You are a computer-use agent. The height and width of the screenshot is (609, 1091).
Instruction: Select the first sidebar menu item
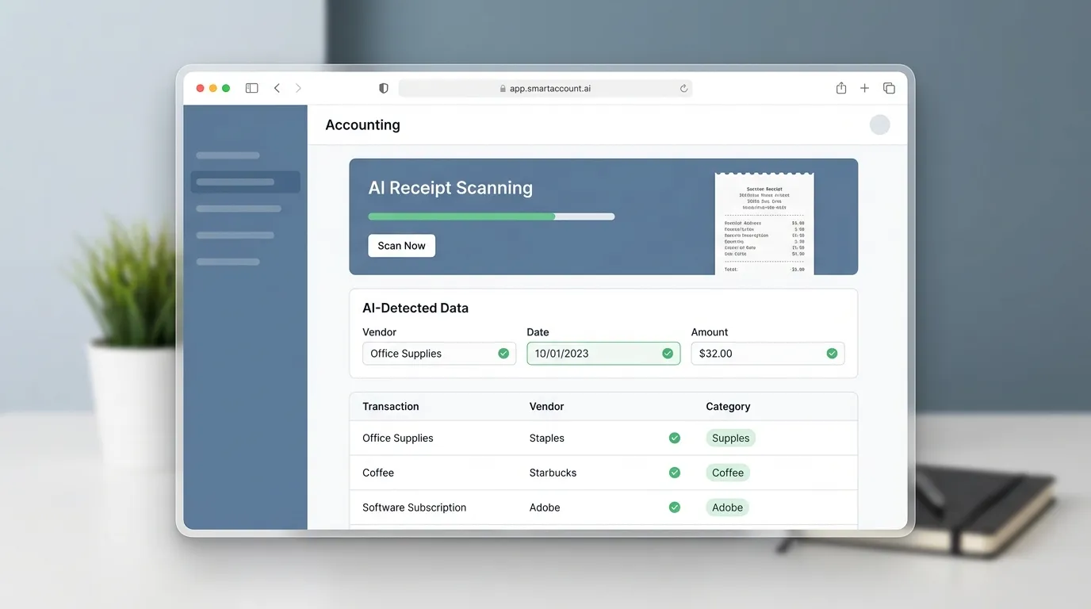(x=228, y=155)
